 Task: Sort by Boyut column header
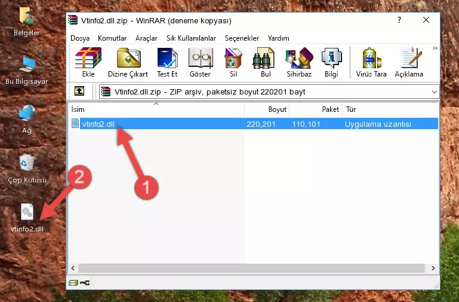(267, 109)
